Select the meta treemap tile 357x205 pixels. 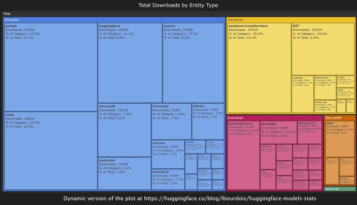click(x=51, y=151)
